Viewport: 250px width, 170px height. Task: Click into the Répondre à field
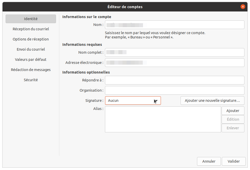[174, 80]
